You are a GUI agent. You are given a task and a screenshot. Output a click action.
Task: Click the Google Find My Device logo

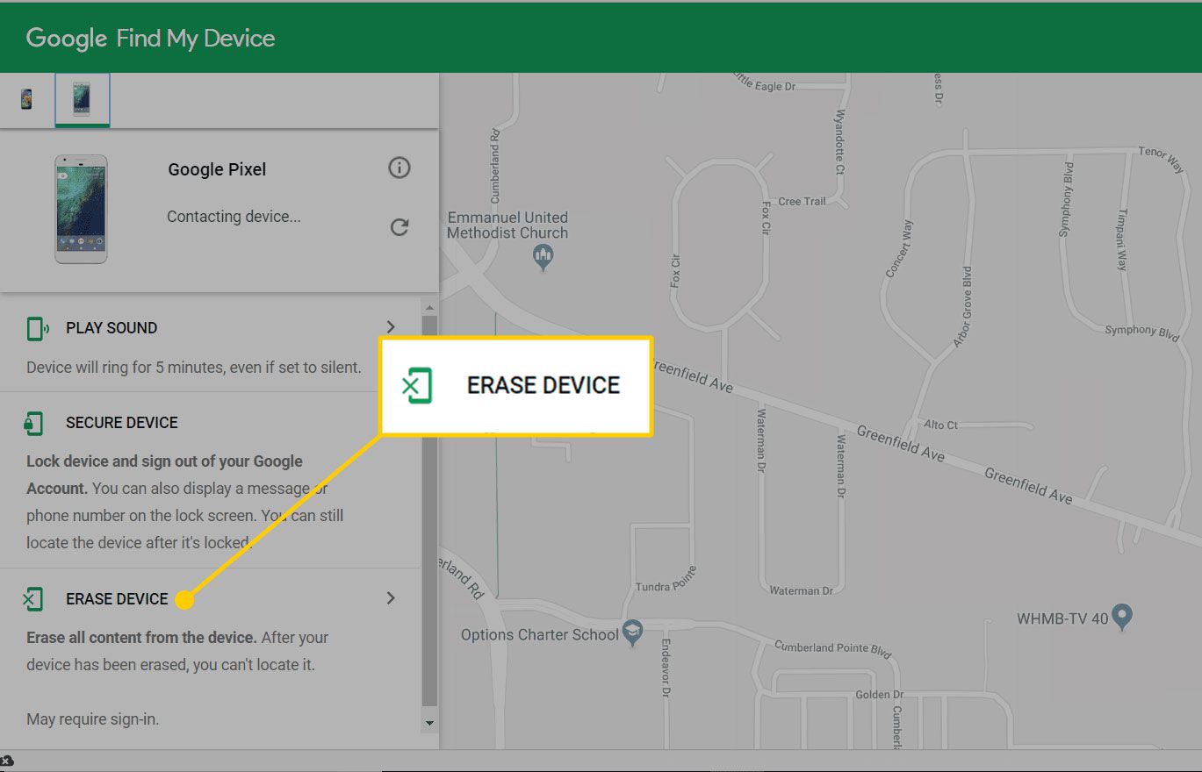(x=151, y=39)
